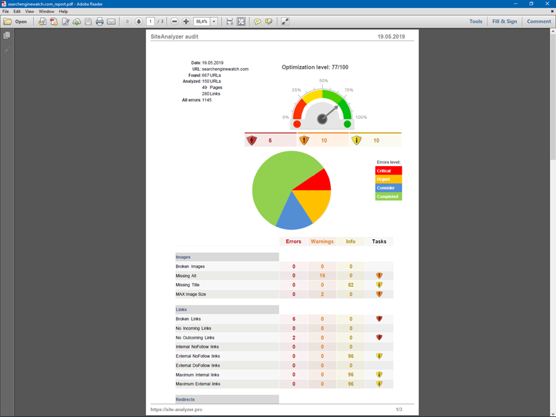
Task: Click the 'No Outcoming Links' row label
Action: click(x=195, y=338)
